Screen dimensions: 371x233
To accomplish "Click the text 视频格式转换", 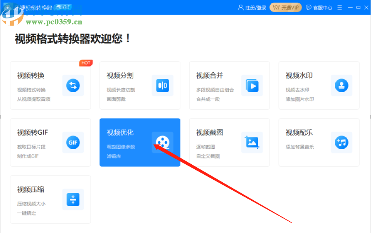I will point(31,90).
